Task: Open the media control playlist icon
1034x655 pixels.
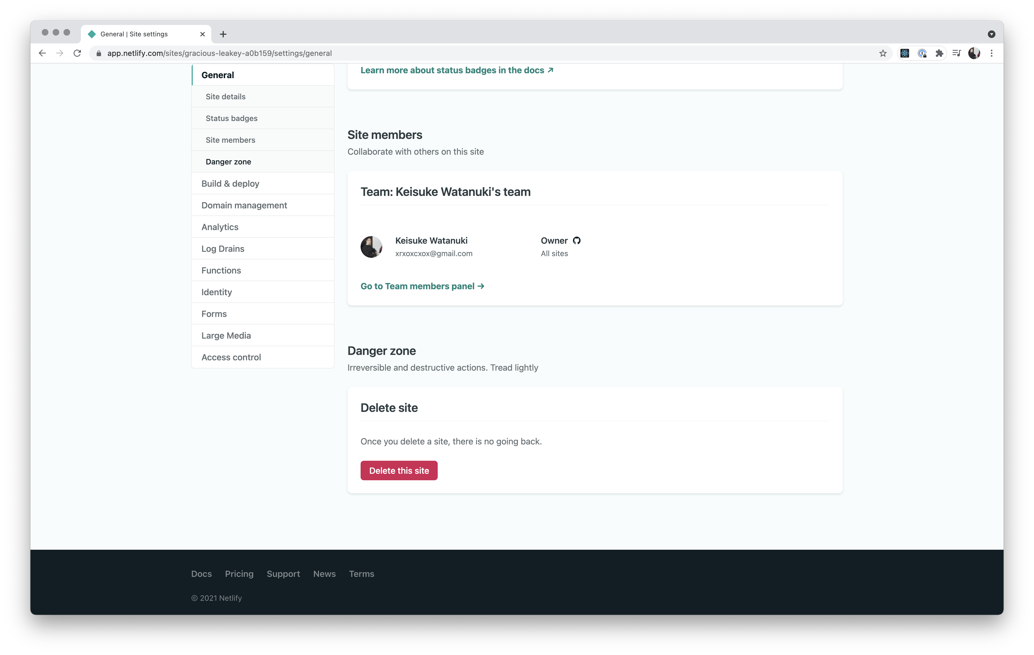Action: pyautogui.click(x=957, y=53)
